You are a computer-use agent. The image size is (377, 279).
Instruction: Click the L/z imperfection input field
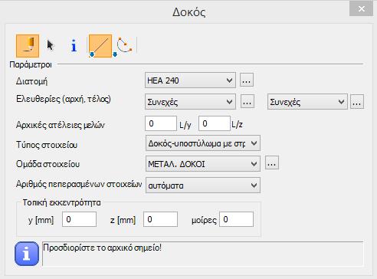(x=215, y=123)
